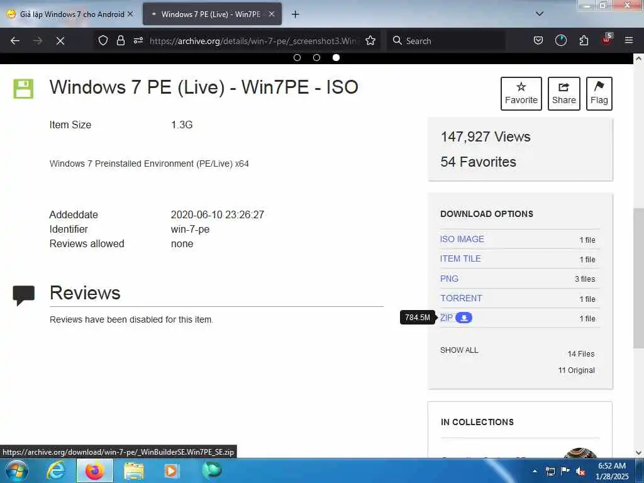644x483 pixels.
Task: View site security via padlock icon
Action: click(120, 40)
